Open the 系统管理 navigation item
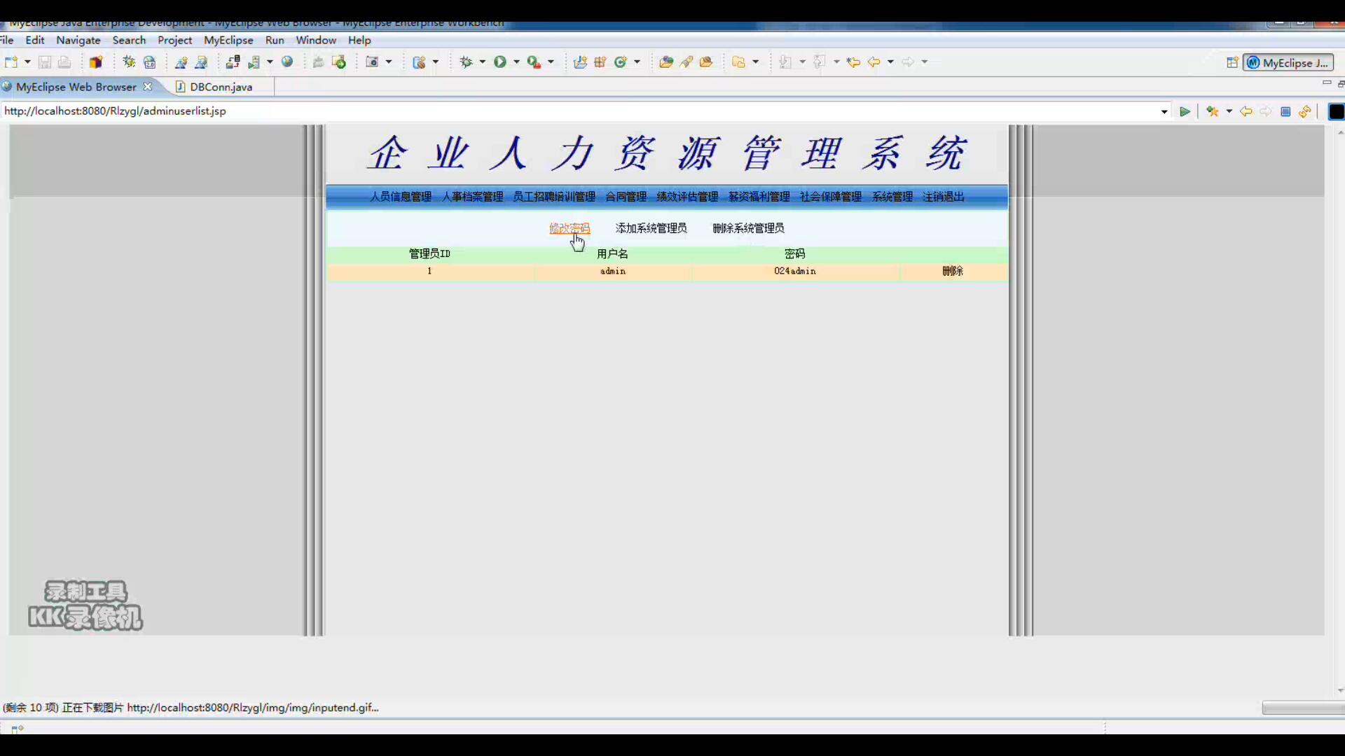This screenshot has width=1345, height=756. 892,197
